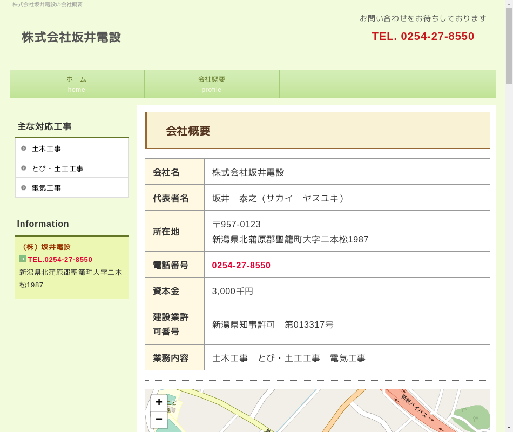The width and height of the screenshot is (513, 432).
Task: Click the (株)坂井電設 name in Information box
Action: 46,247
